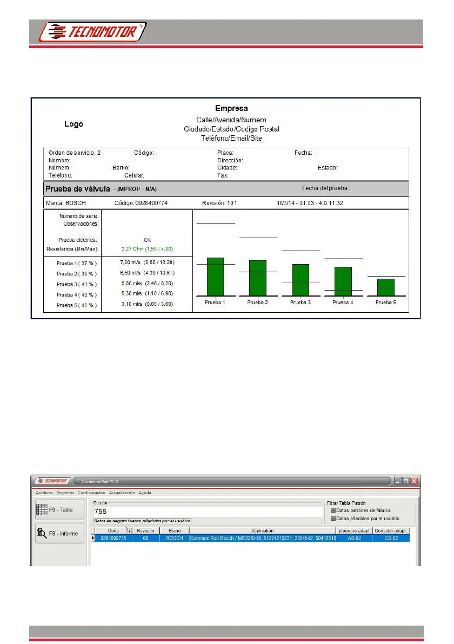454x644 pixels.
Task: Toggle Datos patrones de fábrica checkbox
Action: click(x=333, y=510)
